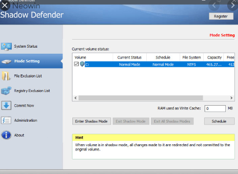
Task: Click the horizontal scrollbar thumb in volume list
Action: pyautogui.click(x=141, y=98)
